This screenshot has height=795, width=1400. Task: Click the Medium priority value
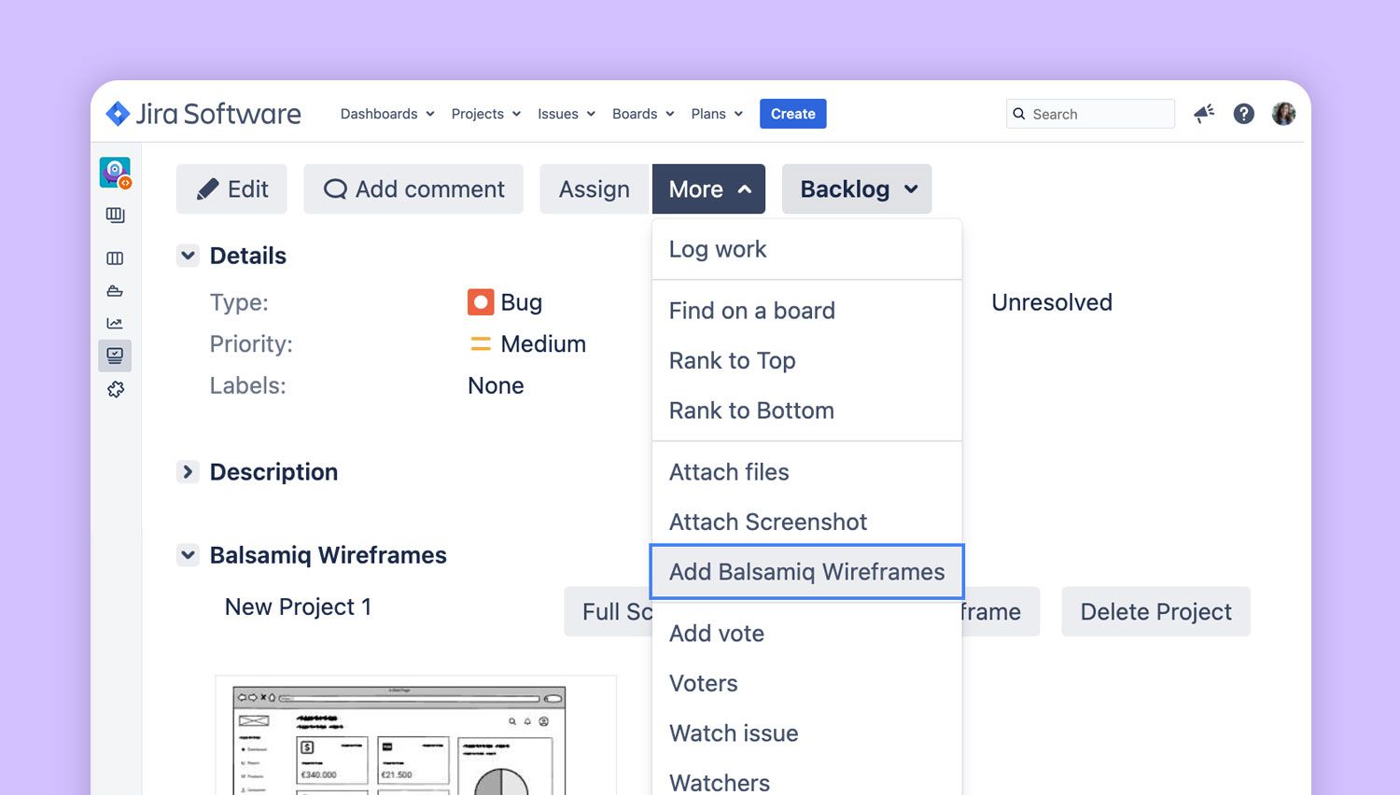coord(543,344)
